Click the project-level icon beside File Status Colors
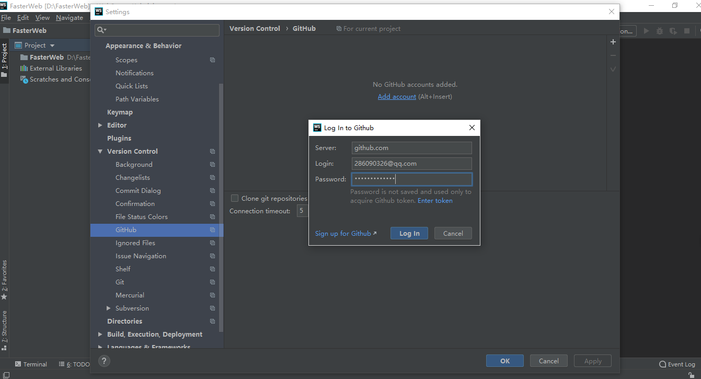 (x=212, y=217)
